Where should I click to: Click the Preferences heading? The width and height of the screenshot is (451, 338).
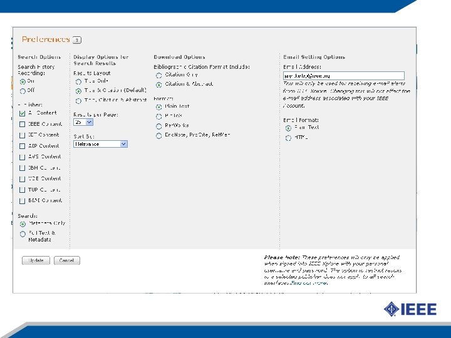46,39
